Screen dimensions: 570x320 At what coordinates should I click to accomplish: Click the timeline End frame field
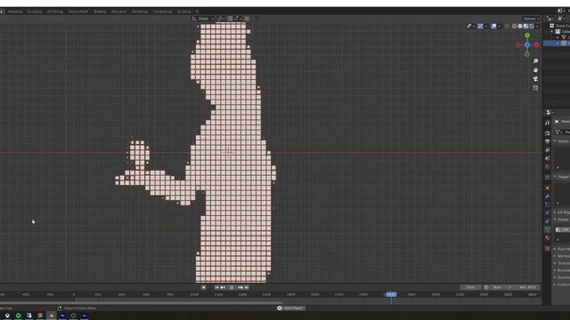point(527,287)
